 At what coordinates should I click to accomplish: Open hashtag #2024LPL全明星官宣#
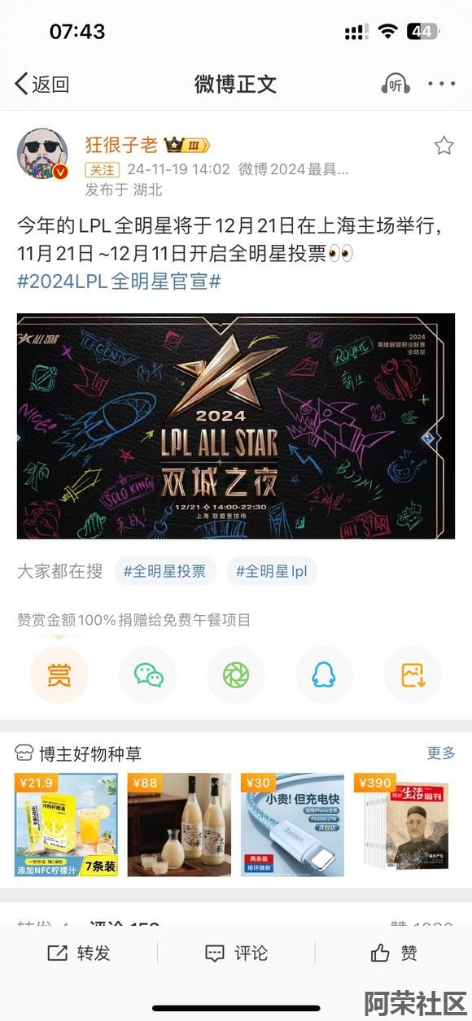119,281
